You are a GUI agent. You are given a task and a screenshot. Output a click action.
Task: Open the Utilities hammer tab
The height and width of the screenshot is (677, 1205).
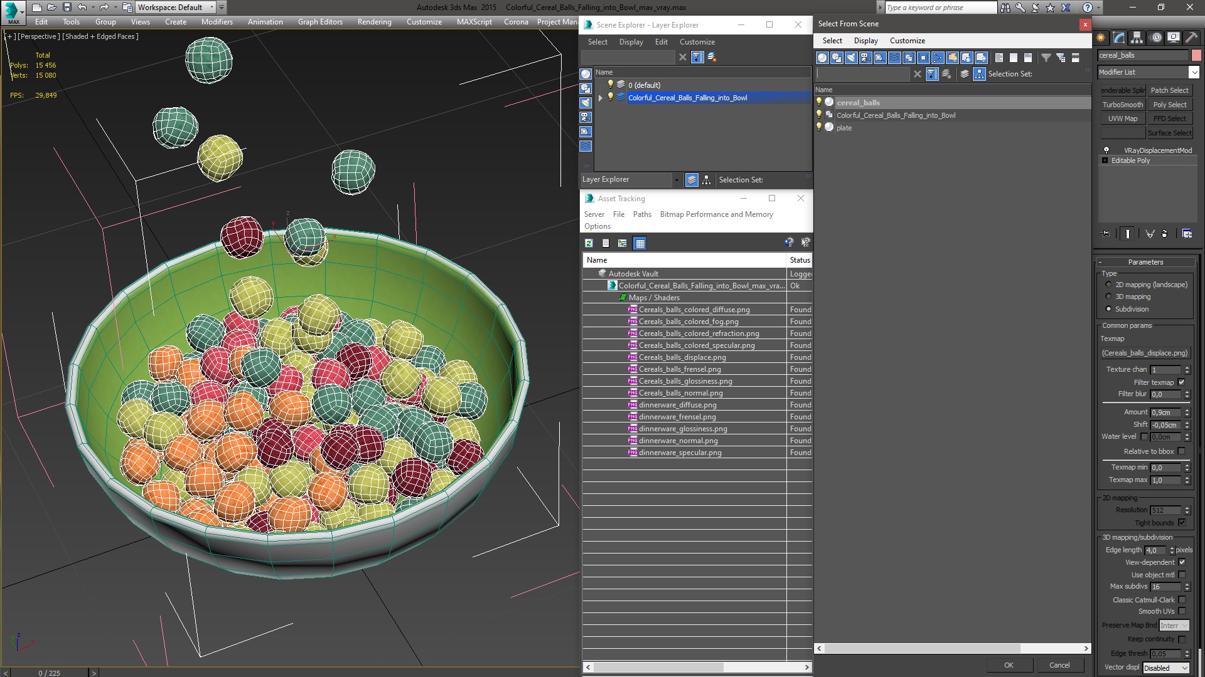point(1191,38)
